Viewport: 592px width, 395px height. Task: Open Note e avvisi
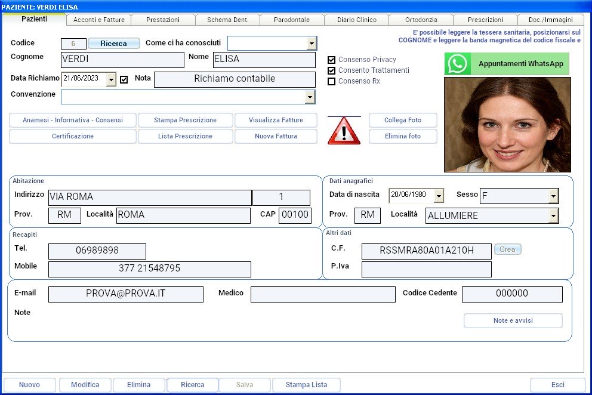511,320
